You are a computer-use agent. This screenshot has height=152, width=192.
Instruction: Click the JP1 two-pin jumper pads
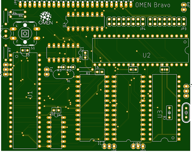pyautogui.click(x=46, y=72)
